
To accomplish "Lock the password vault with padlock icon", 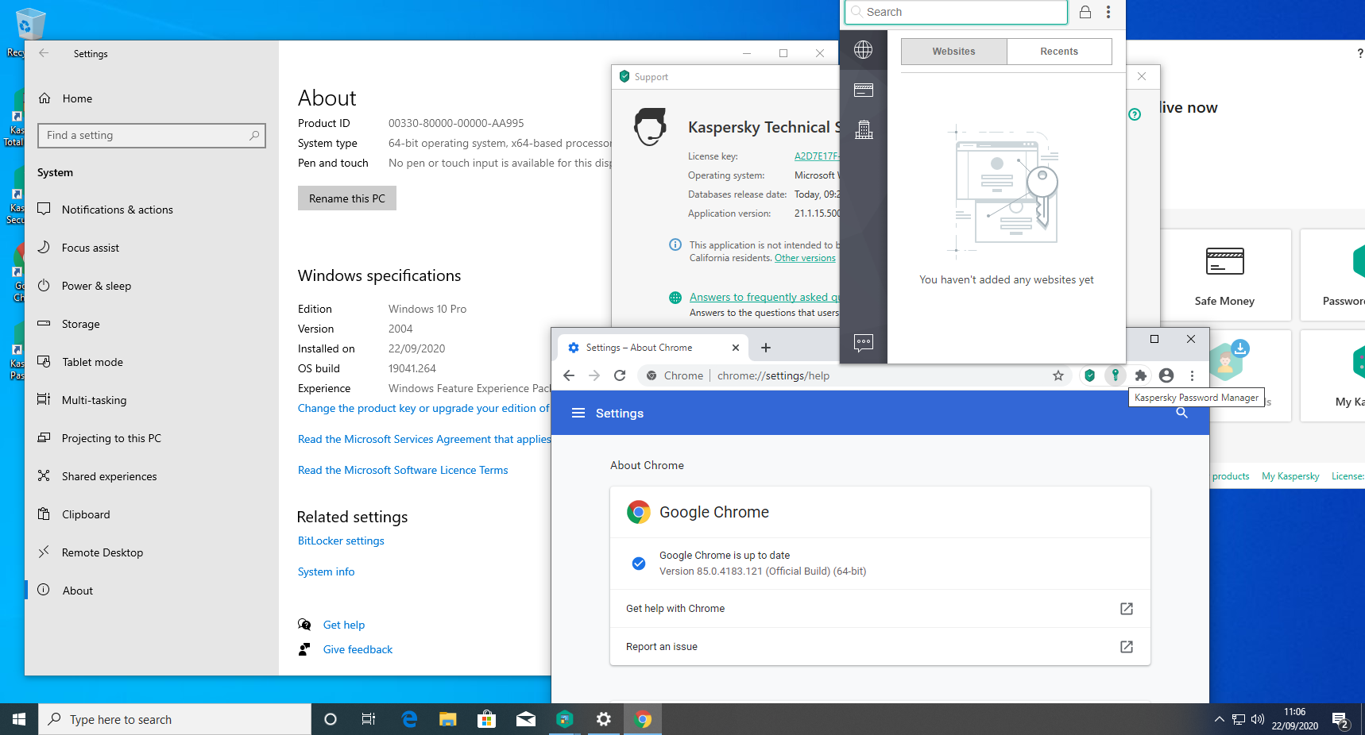I will pos(1085,12).
